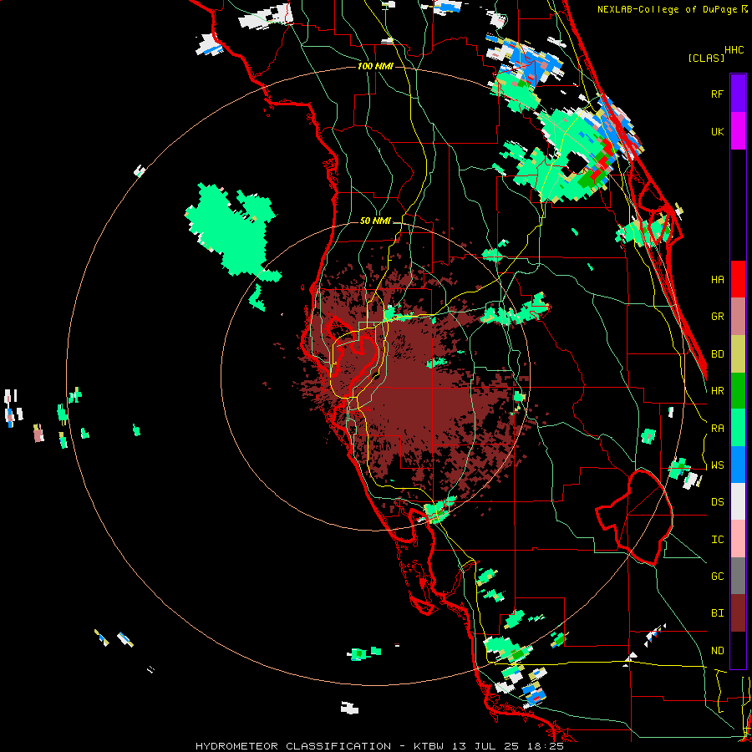752x752 pixels.
Task: Click the 50 NMI range ring label
Action: (x=375, y=221)
